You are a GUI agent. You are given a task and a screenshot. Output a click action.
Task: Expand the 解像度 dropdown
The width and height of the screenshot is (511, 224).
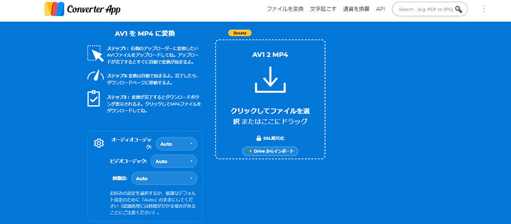(164, 179)
